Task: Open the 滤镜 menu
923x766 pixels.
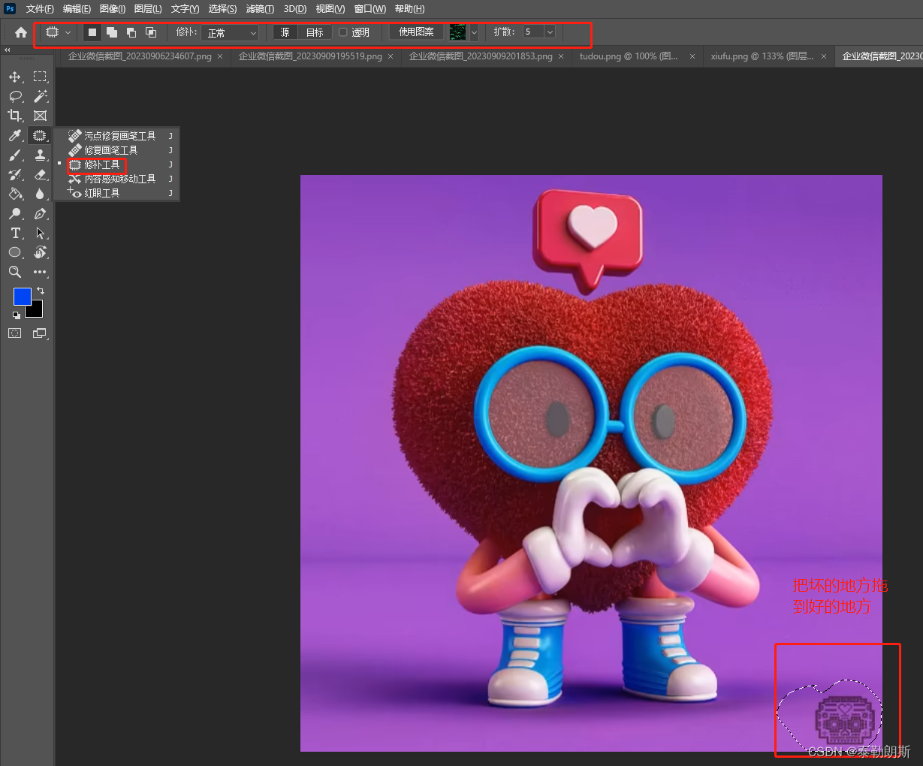Action: [x=260, y=9]
